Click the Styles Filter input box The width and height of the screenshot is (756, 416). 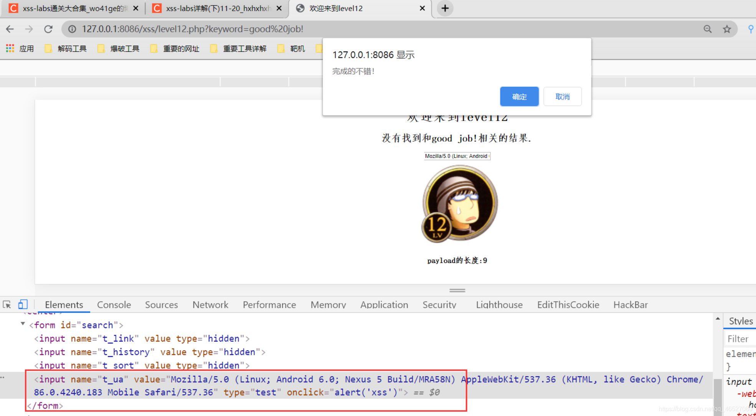point(741,339)
